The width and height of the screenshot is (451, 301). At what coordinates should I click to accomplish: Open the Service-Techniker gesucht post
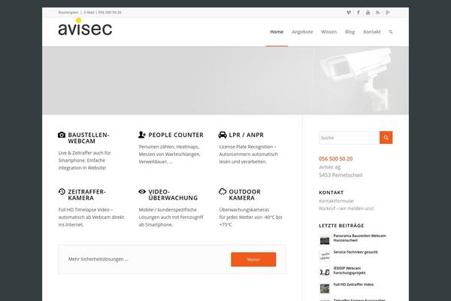(x=356, y=252)
